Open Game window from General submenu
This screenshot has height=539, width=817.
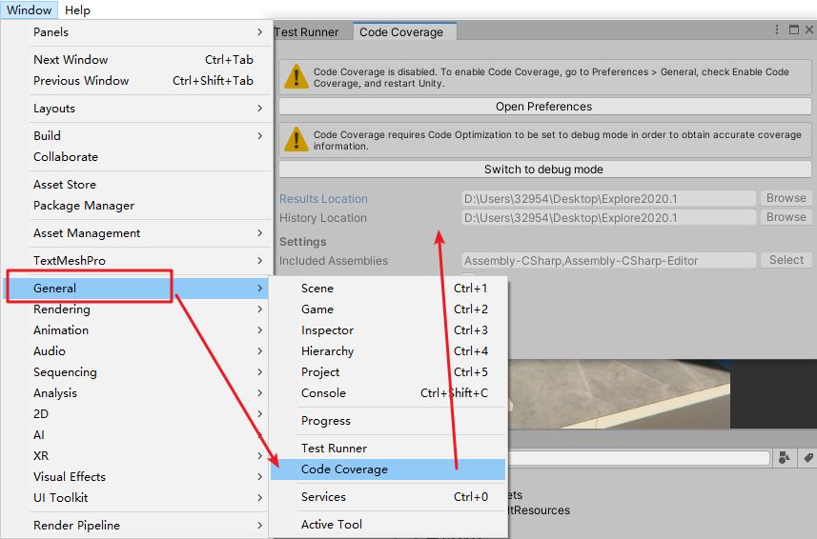(388, 309)
